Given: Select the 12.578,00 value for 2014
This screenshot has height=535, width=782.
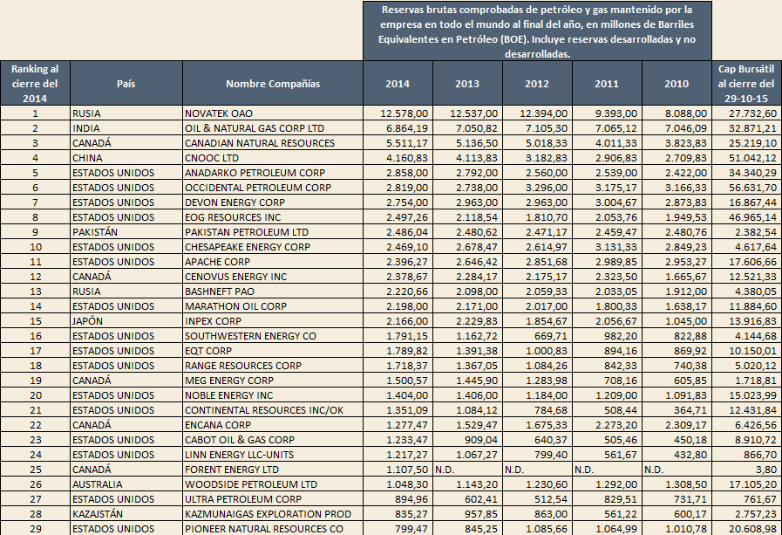Looking at the screenshot, I should tap(398, 113).
